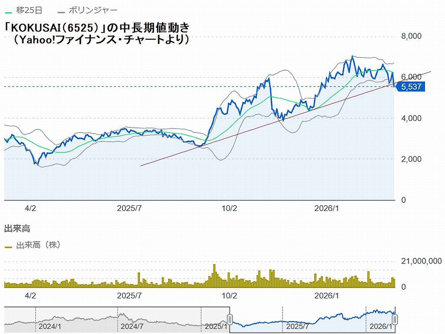The width and height of the screenshot is (445, 334).
Task: Click the 5,537 current price label
Action: 411,87
